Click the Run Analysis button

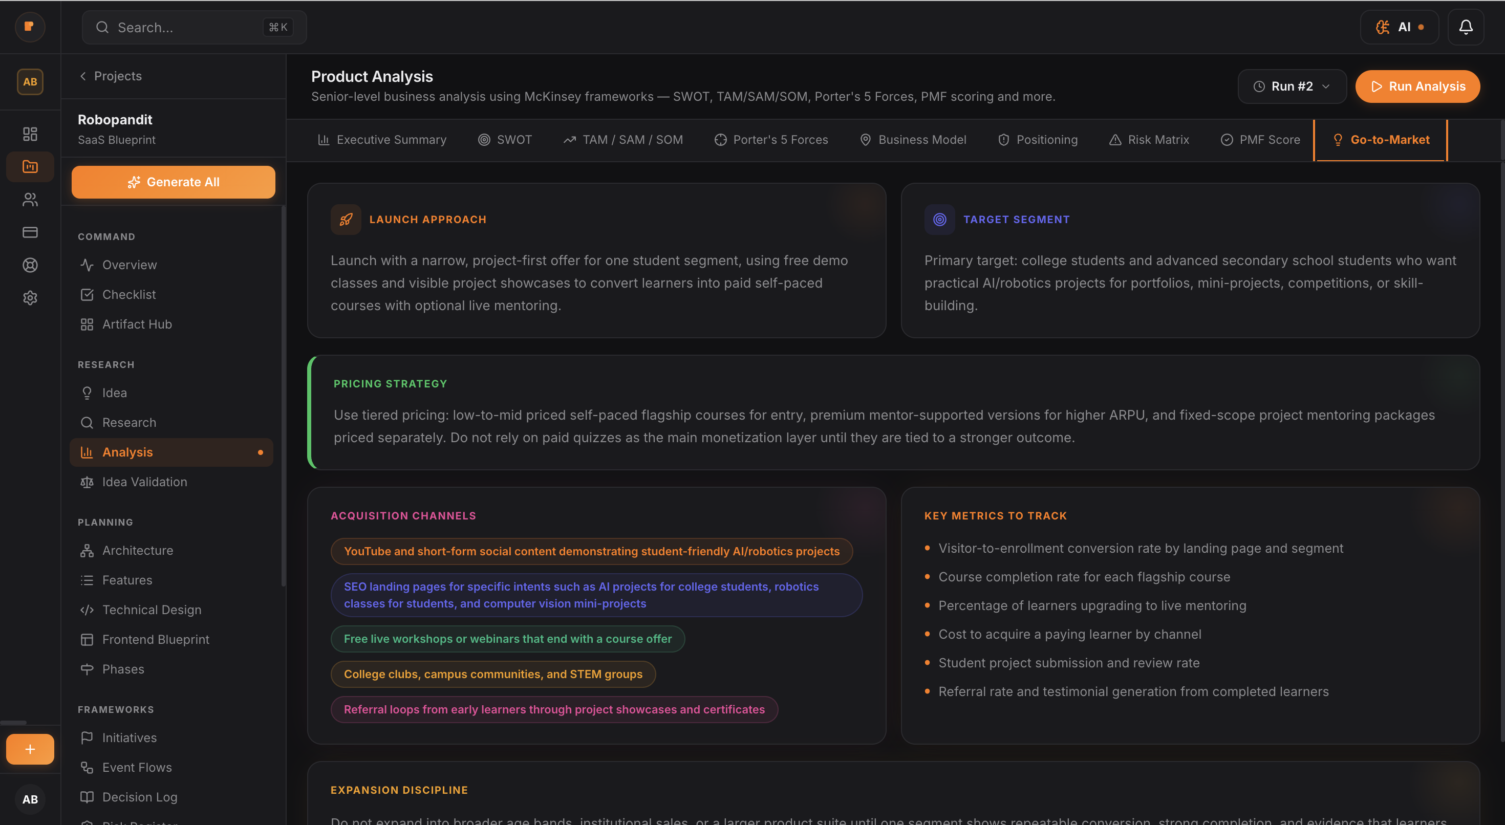(1417, 86)
